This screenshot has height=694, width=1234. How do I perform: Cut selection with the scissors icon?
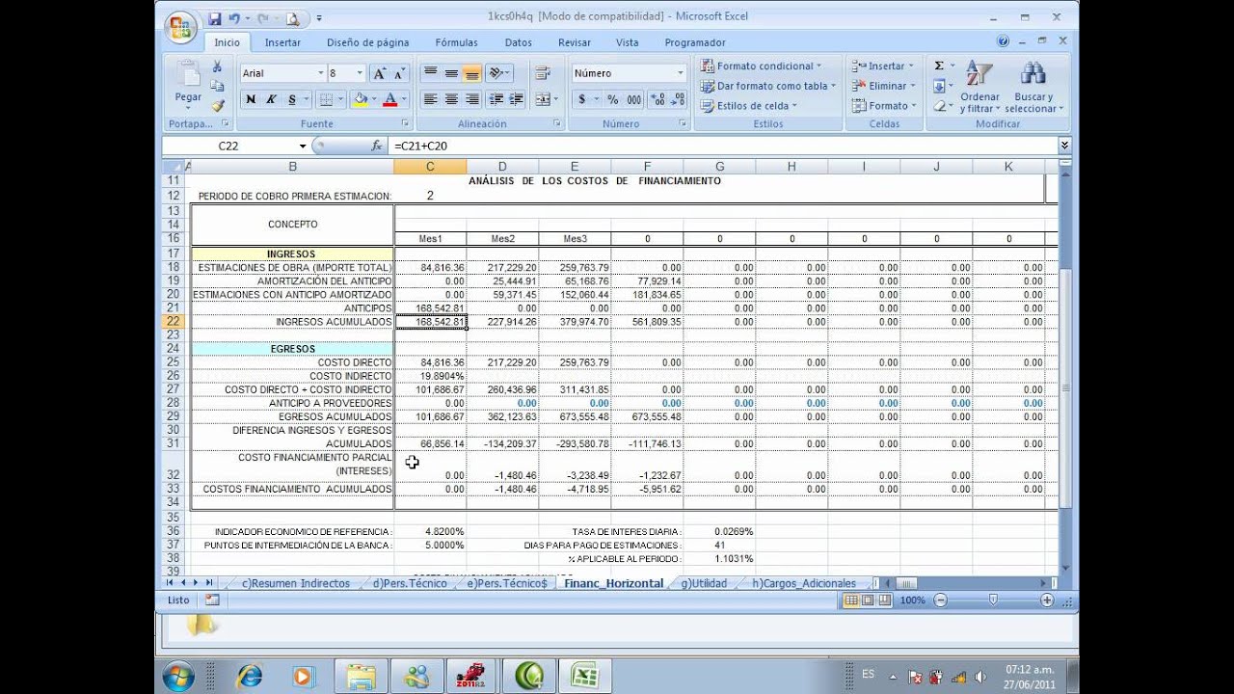click(218, 67)
